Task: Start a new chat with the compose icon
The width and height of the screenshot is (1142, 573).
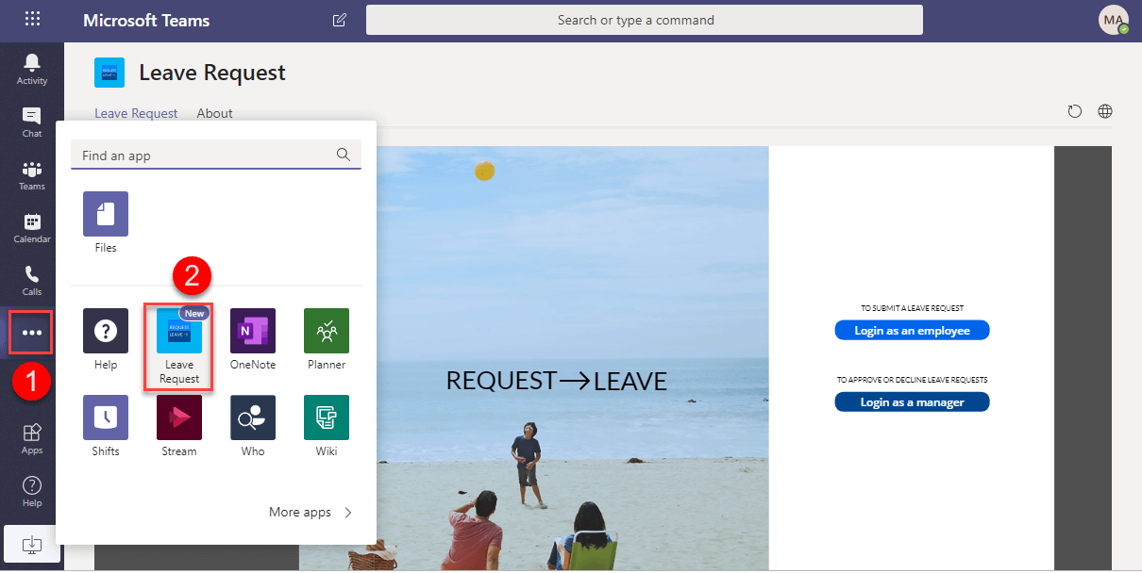Action: 339,20
